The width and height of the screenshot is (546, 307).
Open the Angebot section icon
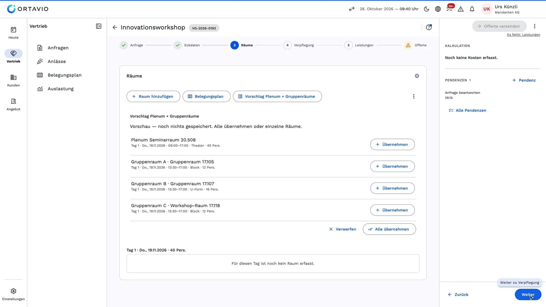13,101
